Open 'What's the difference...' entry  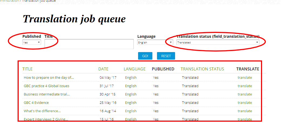pyautogui.click(x=42, y=111)
